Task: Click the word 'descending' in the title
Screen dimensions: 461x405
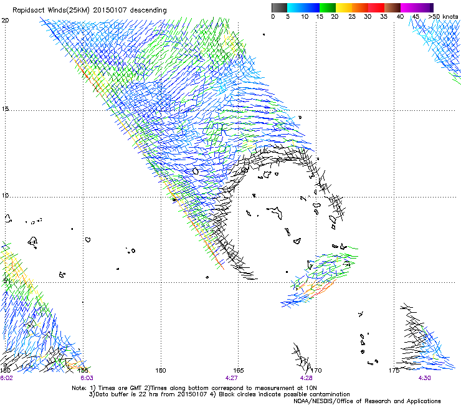Action: pyautogui.click(x=148, y=11)
